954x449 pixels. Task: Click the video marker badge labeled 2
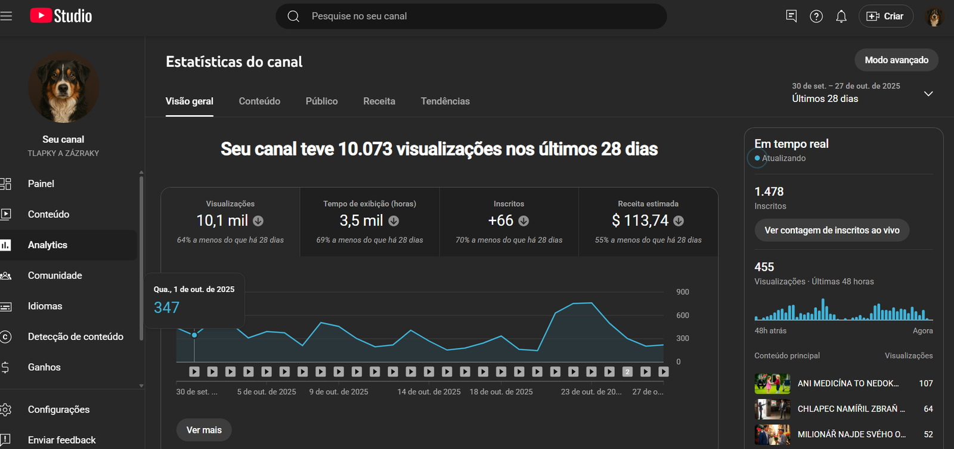(627, 371)
